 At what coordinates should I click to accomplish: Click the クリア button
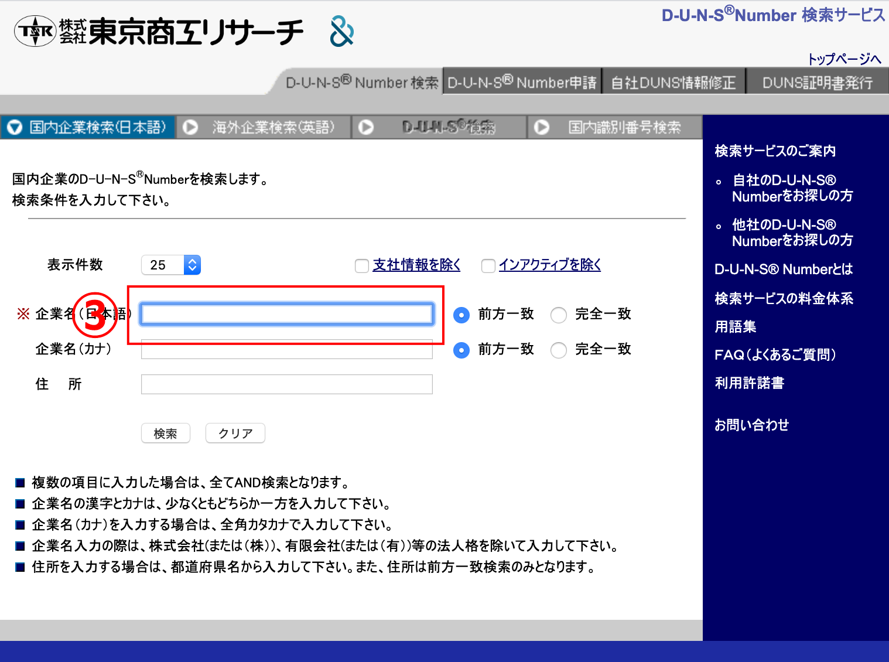pos(235,434)
